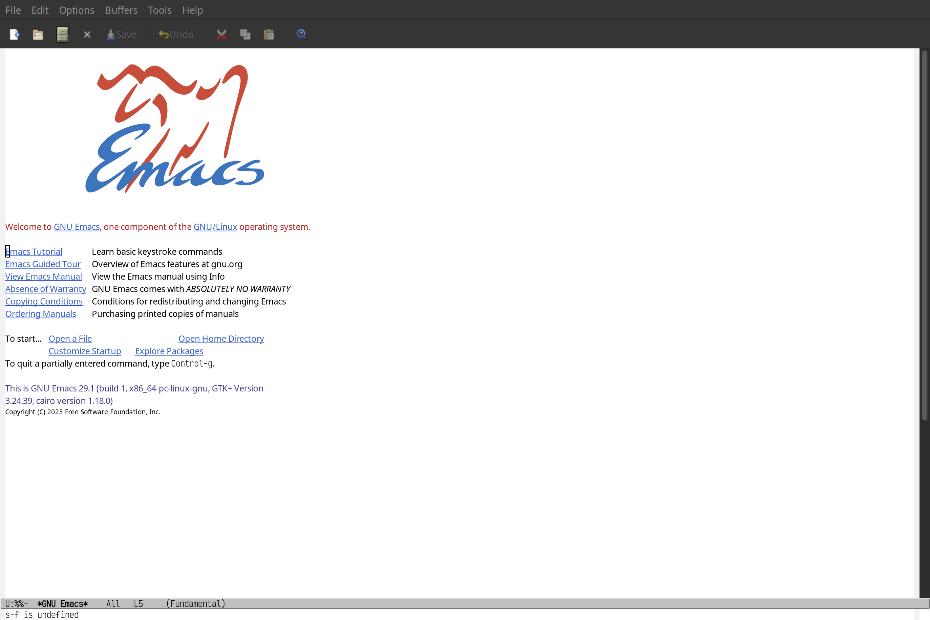
Task: Open the Buffers menu
Action: pyautogui.click(x=120, y=10)
